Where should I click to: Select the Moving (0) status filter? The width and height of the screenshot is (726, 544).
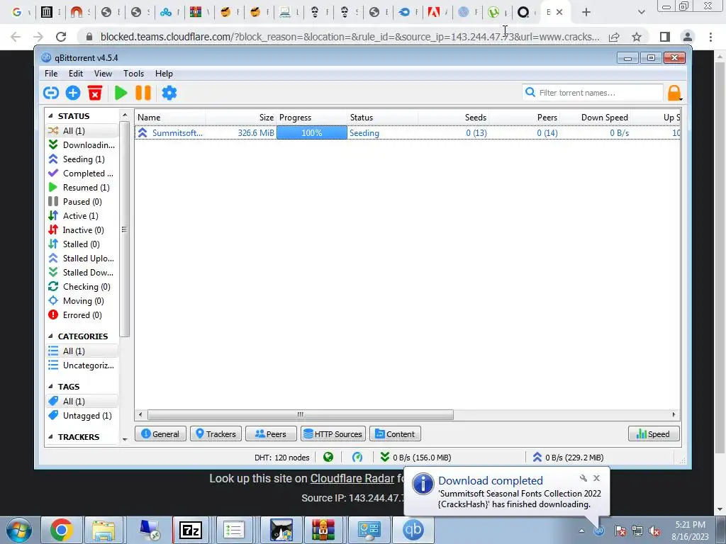[82, 300]
